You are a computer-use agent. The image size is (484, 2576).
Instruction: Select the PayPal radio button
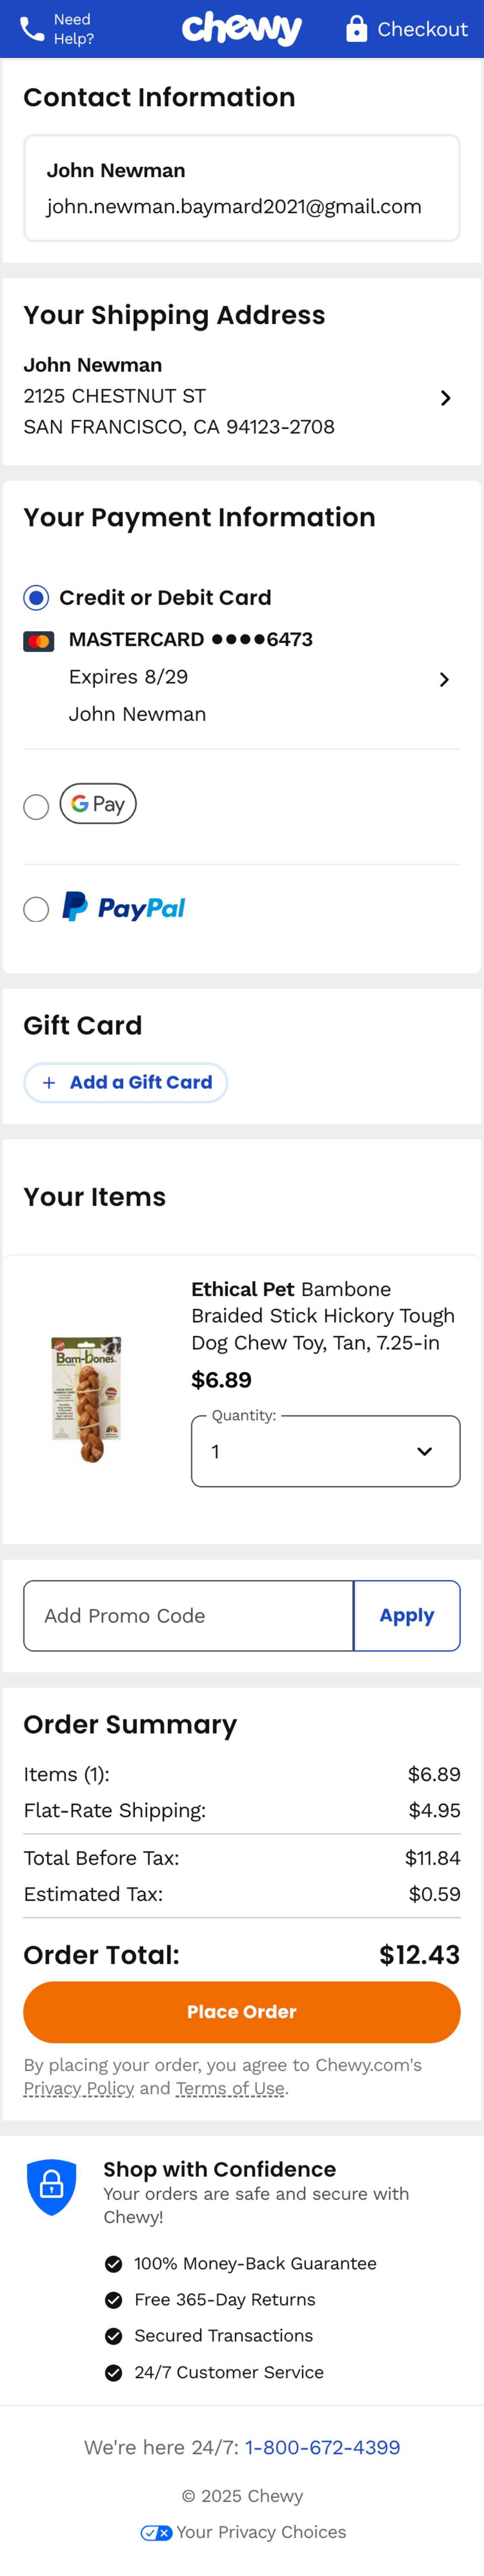pos(36,909)
